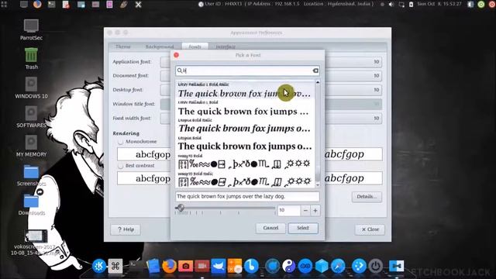Switch to the Theme tab
Viewport: 496px width, 279px height.
[123, 46]
